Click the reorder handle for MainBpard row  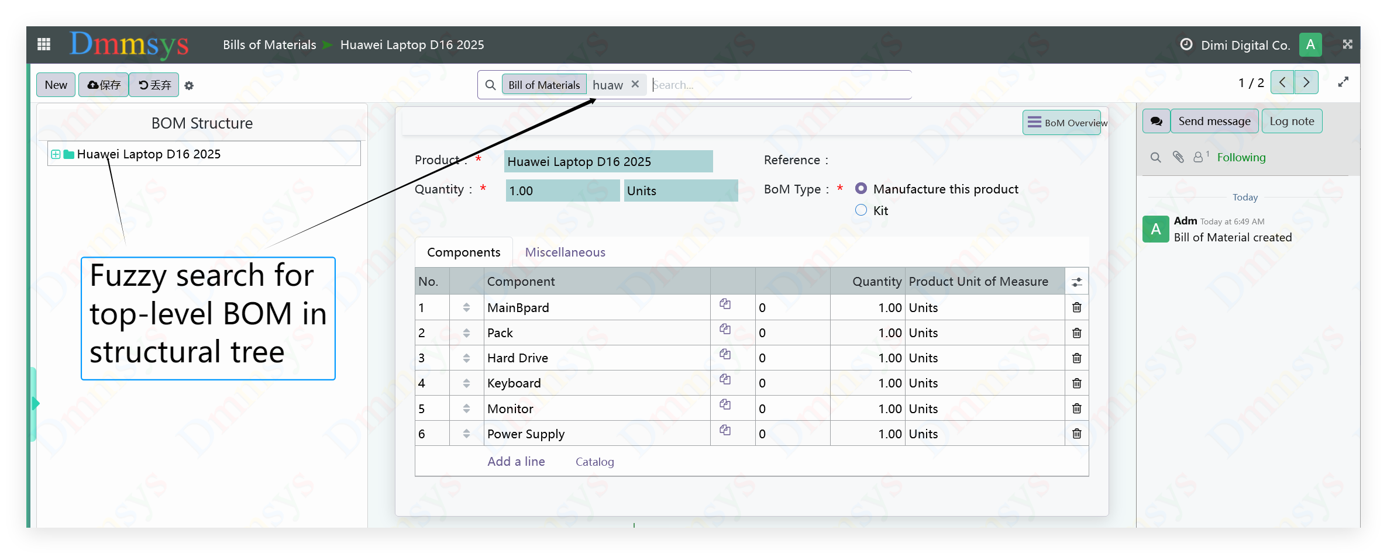click(x=466, y=307)
